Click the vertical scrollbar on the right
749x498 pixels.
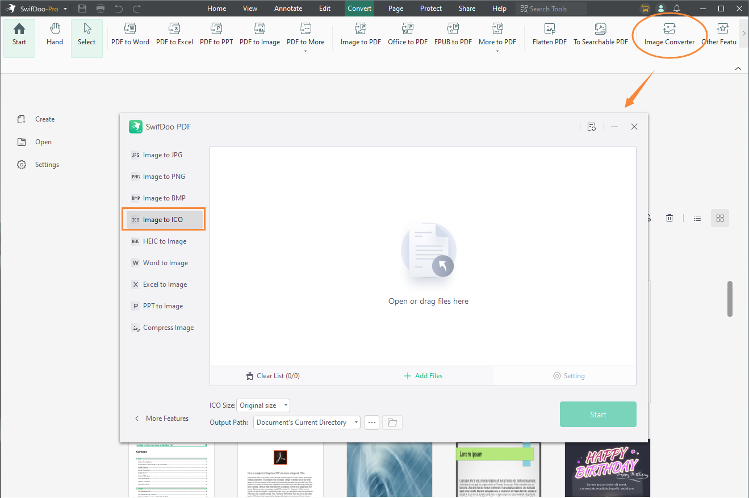(x=730, y=299)
